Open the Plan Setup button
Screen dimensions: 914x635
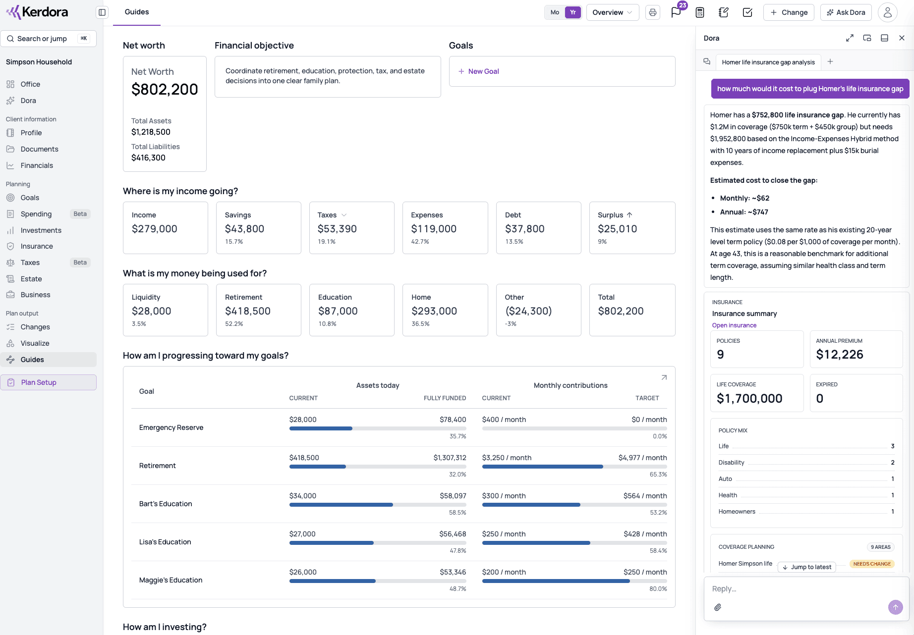49,382
